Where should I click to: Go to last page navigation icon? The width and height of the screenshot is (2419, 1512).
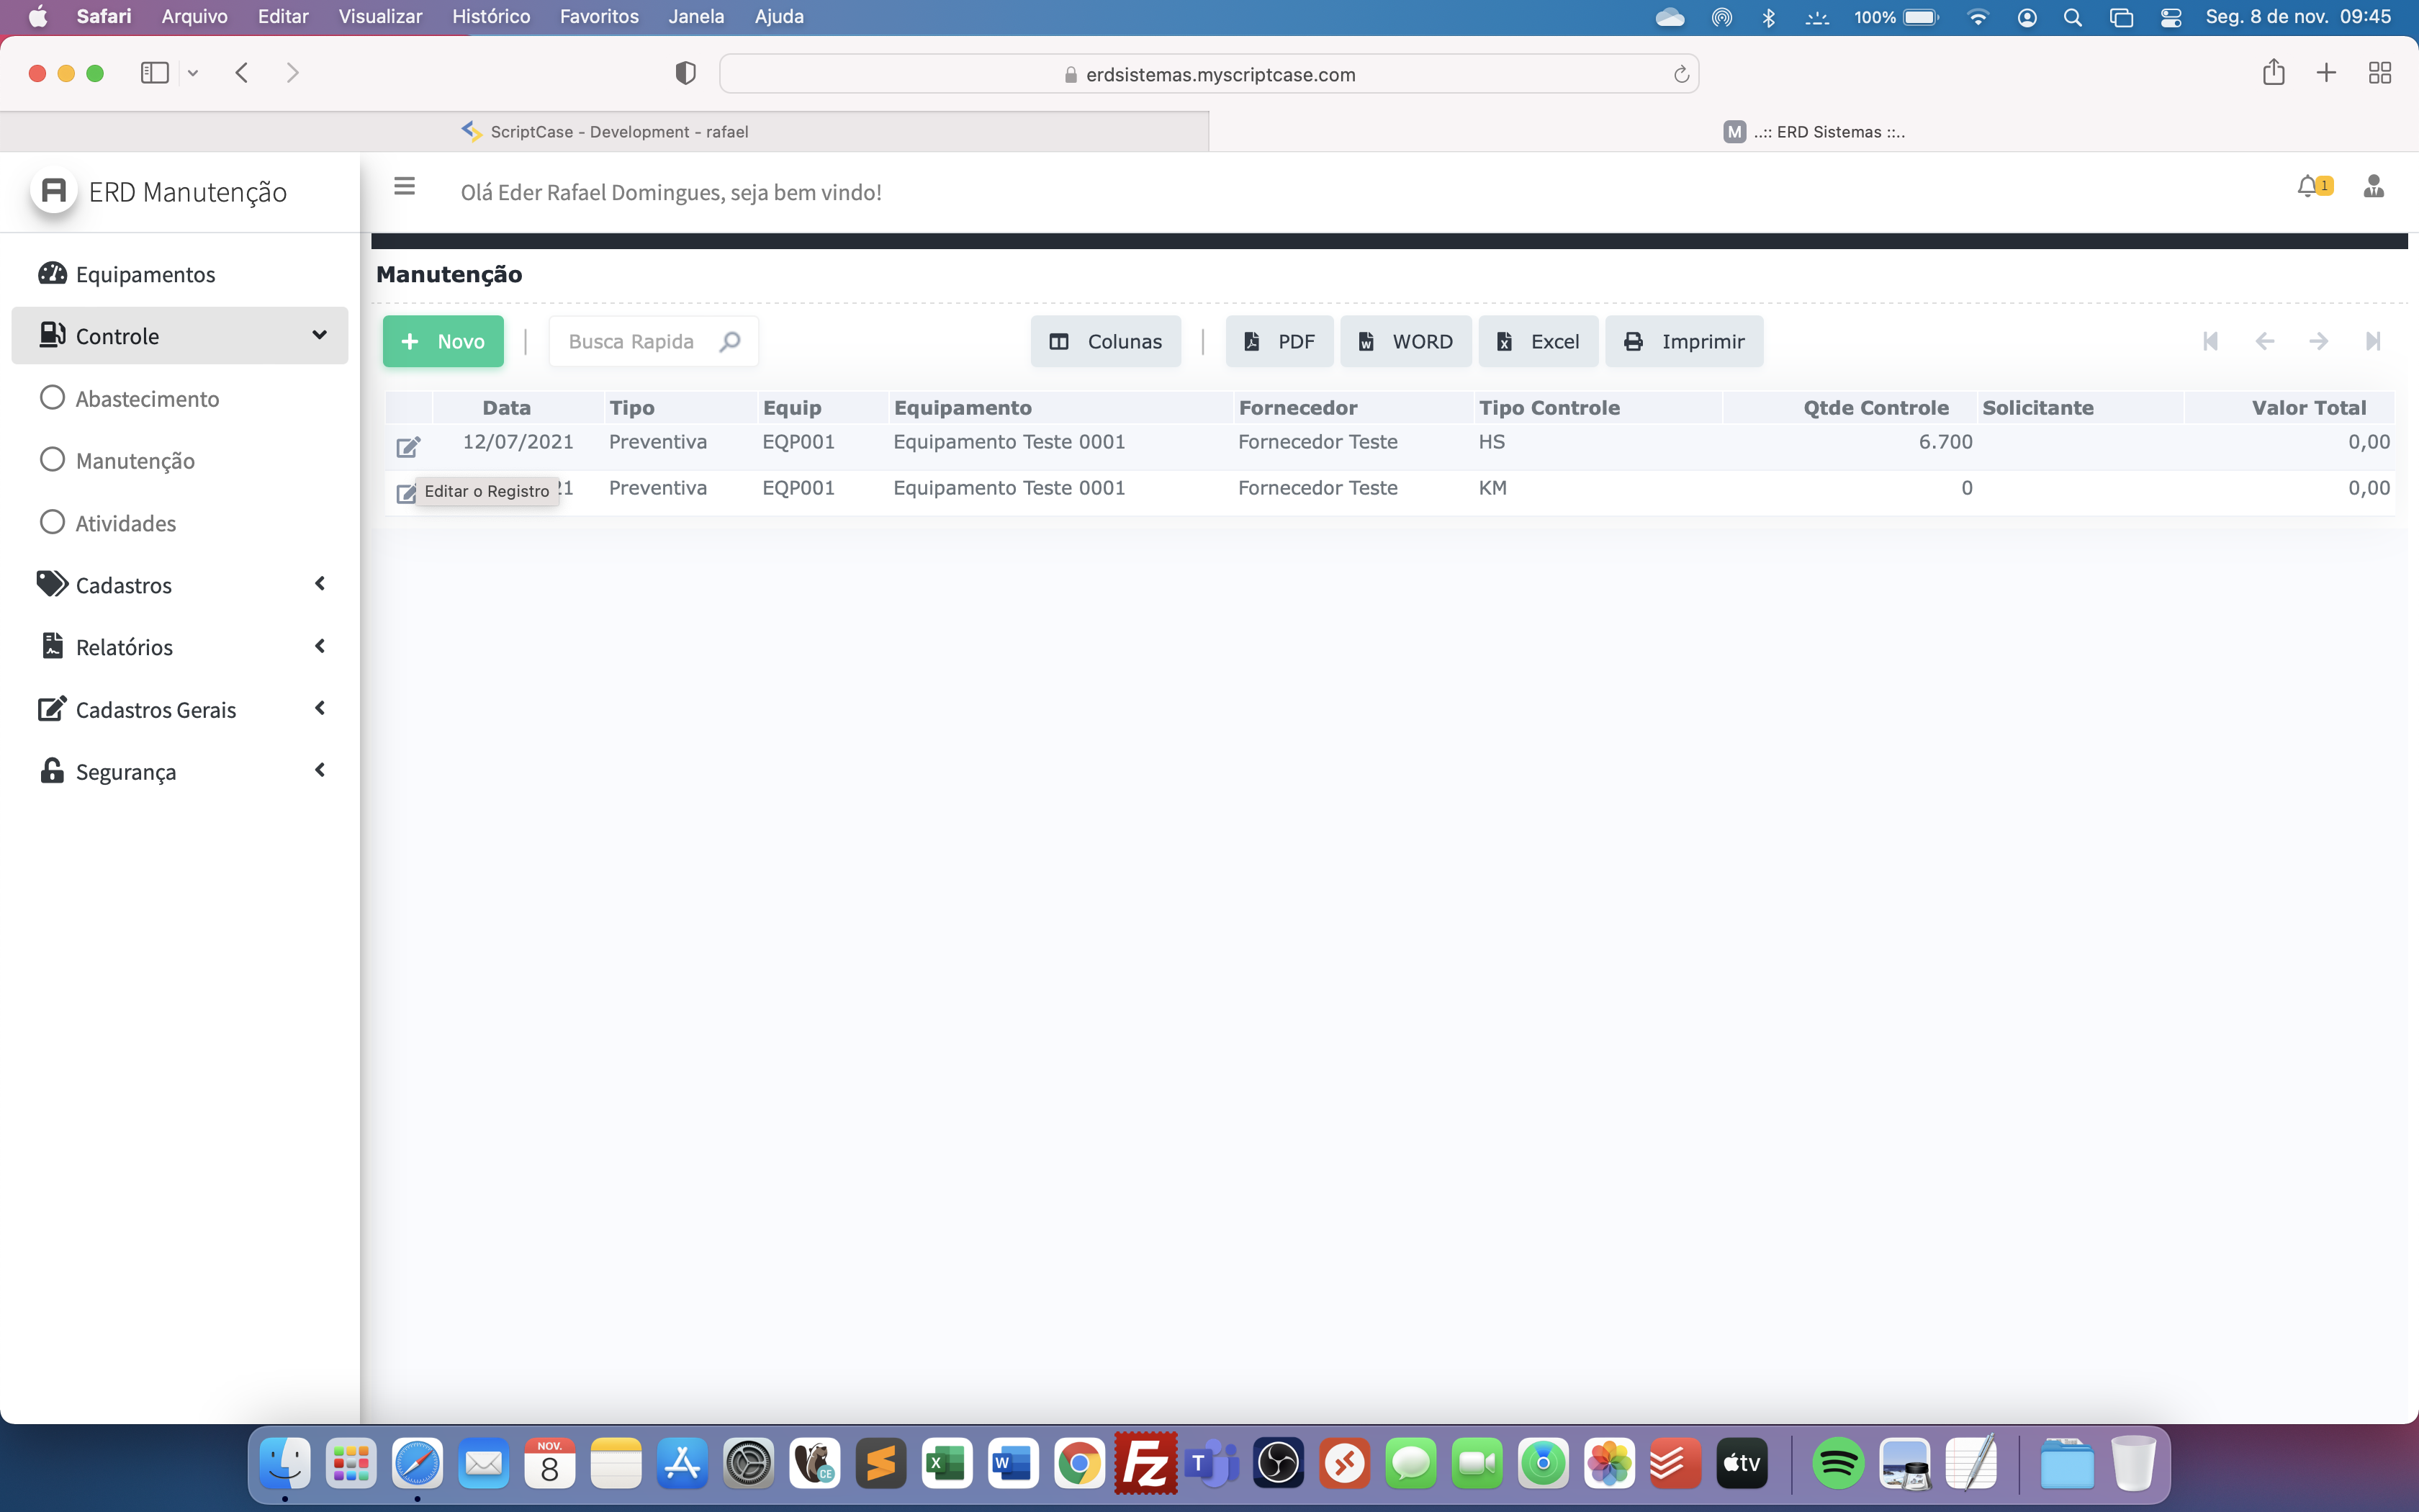pos(2373,341)
